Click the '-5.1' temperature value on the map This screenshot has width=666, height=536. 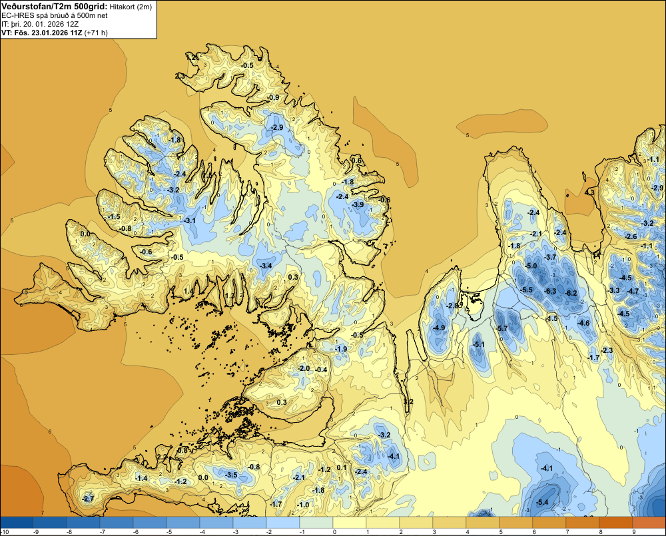pyautogui.click(x=479, y=344)
